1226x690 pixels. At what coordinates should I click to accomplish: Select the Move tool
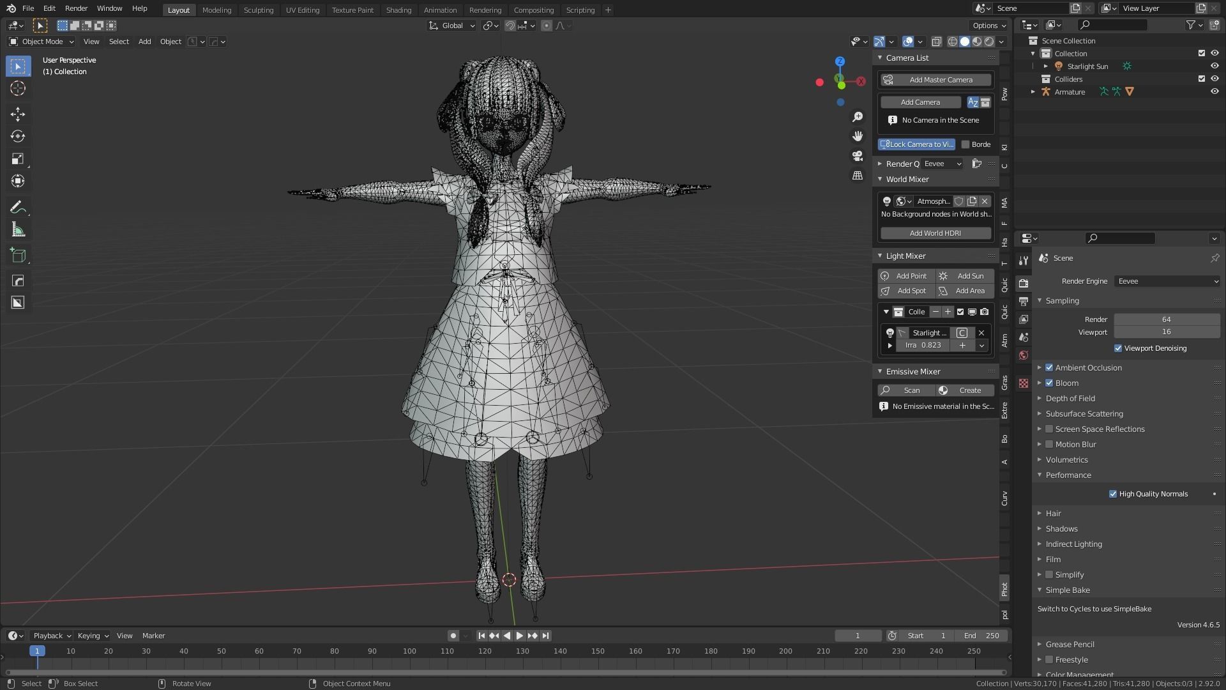(18, 114)
